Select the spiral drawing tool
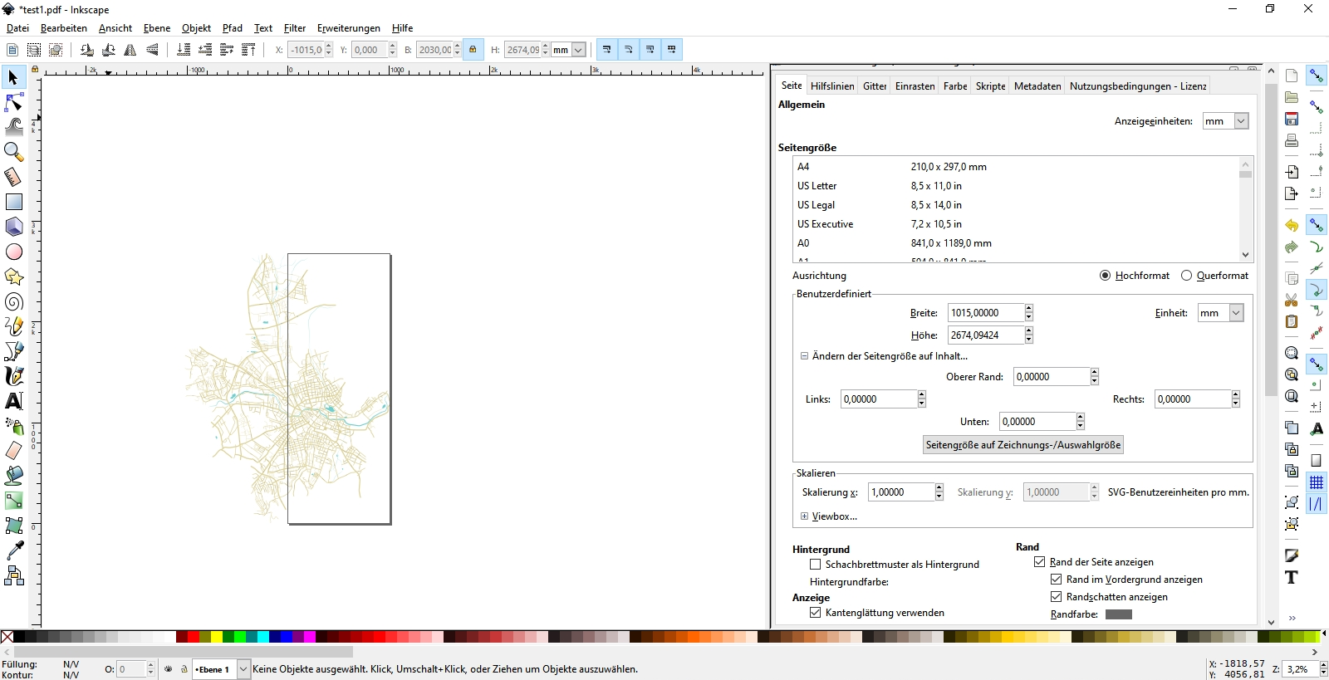 [x=14, y=301]
